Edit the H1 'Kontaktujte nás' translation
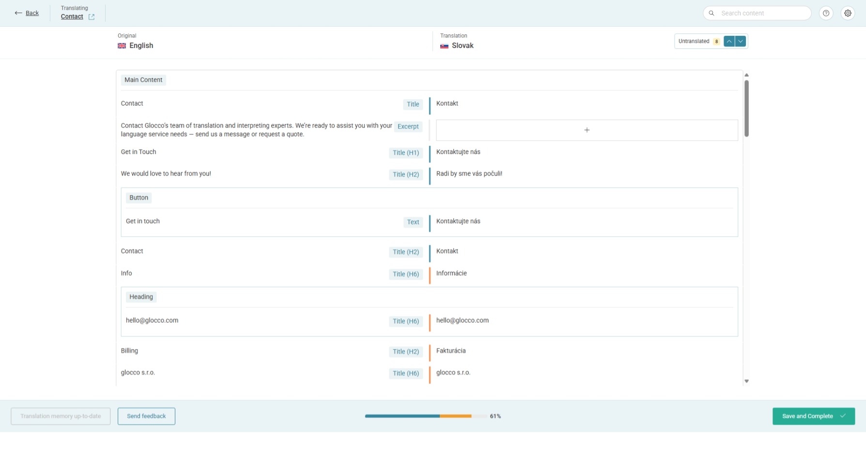The width and height of the screenshot is (866, 456). pyautogui.click(x=458, y=152)
